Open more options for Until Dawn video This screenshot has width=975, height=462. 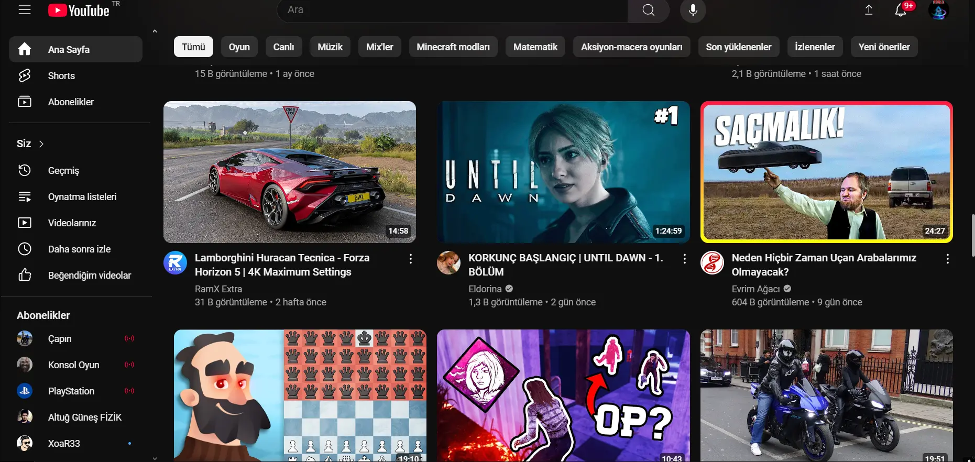click(x=684, y=259)
